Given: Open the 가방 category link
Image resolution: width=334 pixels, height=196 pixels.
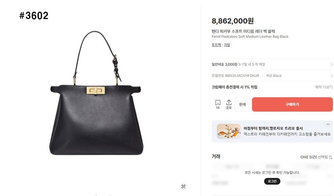Looking at the screenshot, I should tap(227, 45).
